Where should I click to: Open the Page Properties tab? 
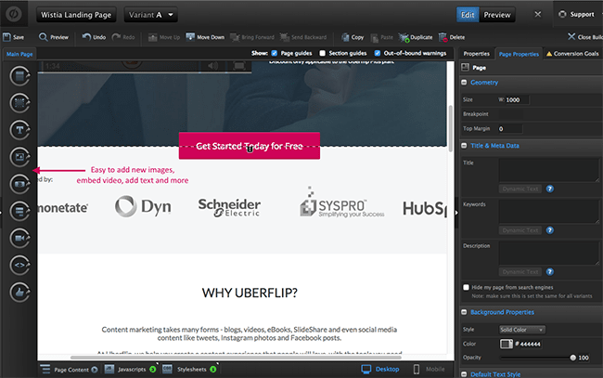[519, 54]
